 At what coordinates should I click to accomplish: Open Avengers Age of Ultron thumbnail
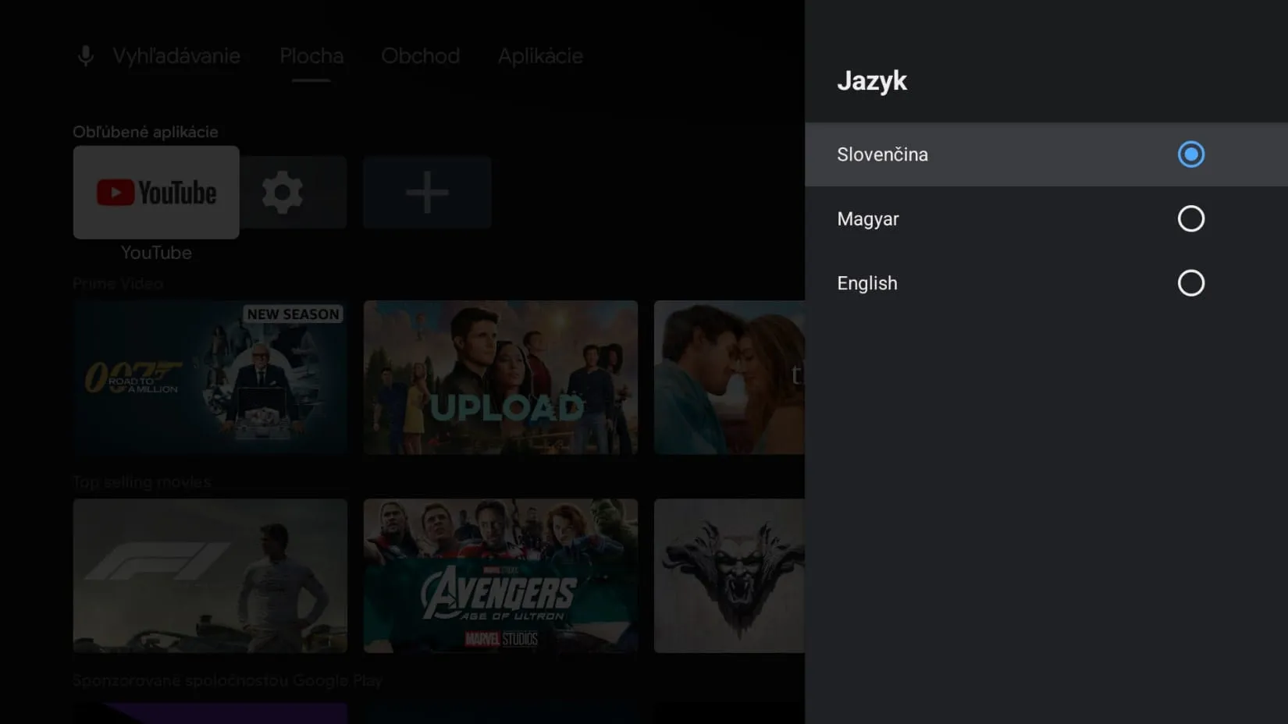click(x=500, y=576)
